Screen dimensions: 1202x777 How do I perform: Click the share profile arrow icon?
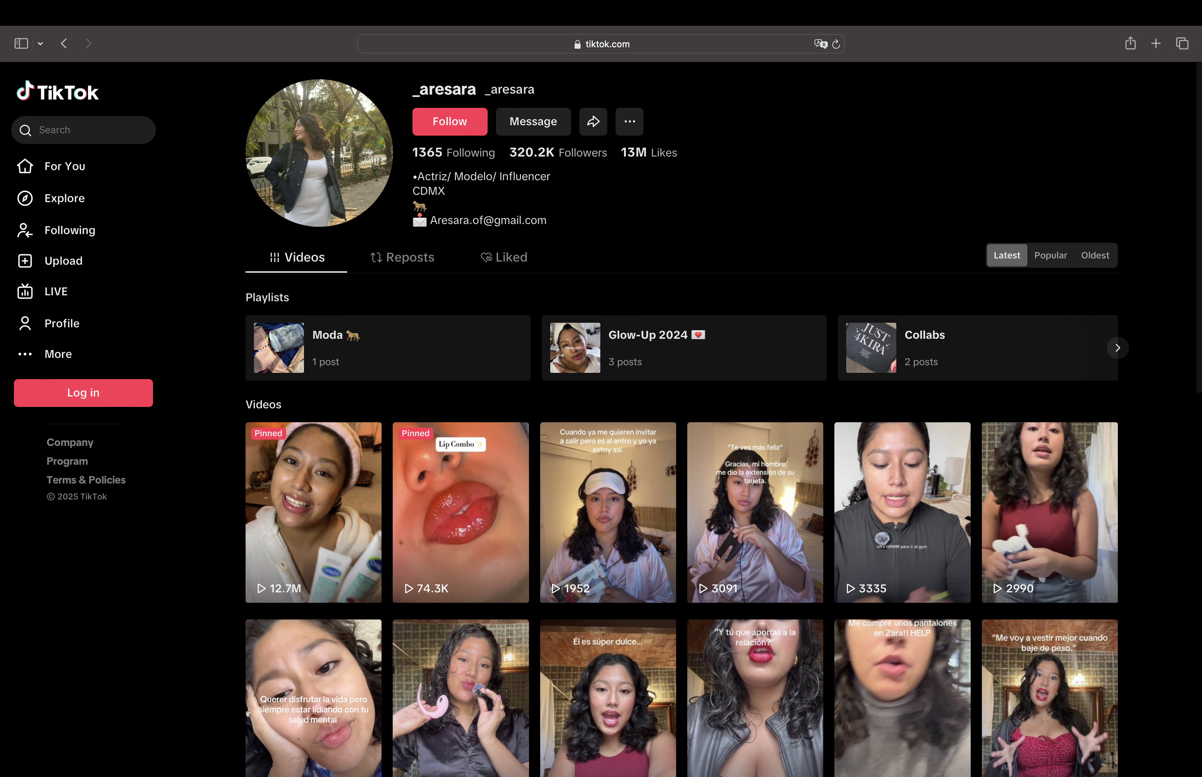[x=593, y=122]
